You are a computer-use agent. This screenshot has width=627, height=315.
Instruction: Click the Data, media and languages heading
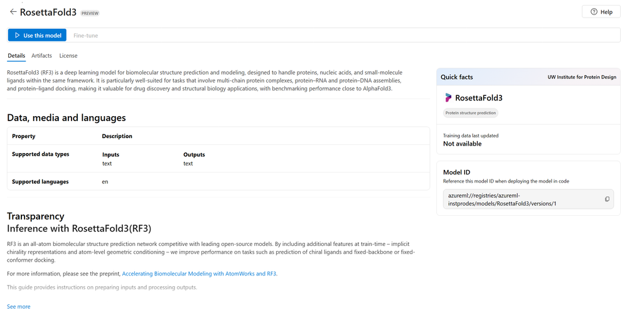(67, 117)
